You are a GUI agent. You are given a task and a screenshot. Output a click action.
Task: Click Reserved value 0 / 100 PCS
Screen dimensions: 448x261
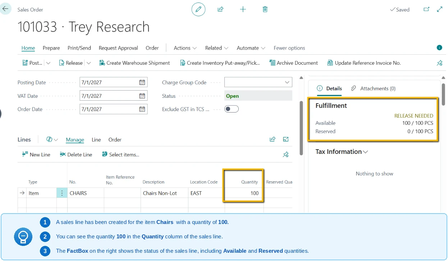420,131
